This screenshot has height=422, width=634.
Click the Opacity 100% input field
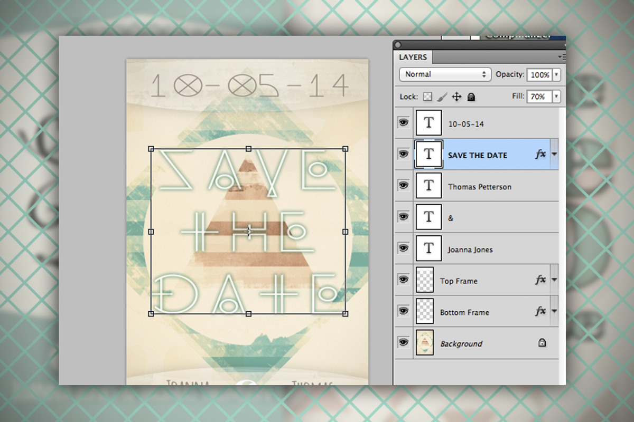pyautogui.click(x=539, y=75)
